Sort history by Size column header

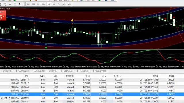coord(55,76)
